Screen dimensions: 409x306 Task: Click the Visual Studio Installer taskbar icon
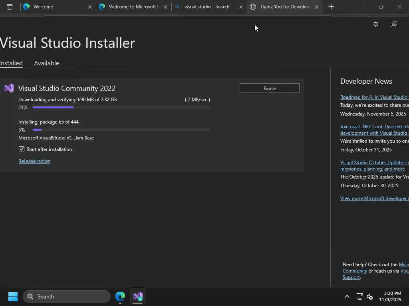point(138,296)
